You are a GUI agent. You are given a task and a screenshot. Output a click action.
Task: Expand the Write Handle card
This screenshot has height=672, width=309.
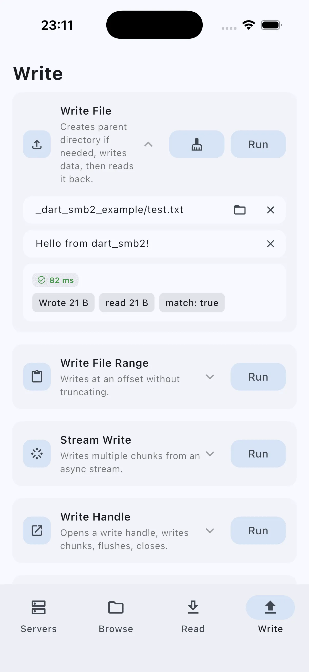210,530
